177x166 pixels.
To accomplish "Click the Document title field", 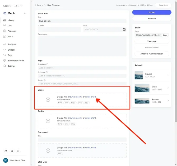I will pyautogui.click(x=82, y=140).
